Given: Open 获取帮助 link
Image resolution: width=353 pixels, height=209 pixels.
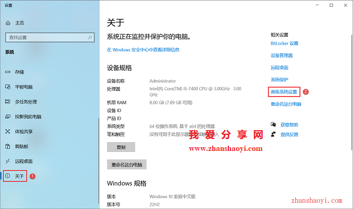Looking at the screenshot, I should point(289,124).
